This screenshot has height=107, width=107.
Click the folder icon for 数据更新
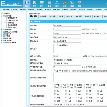coord(4,30)
